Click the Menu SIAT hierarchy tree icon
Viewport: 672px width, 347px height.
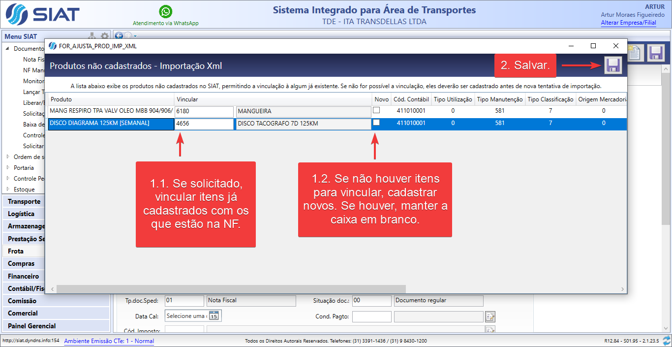(92, 36)
